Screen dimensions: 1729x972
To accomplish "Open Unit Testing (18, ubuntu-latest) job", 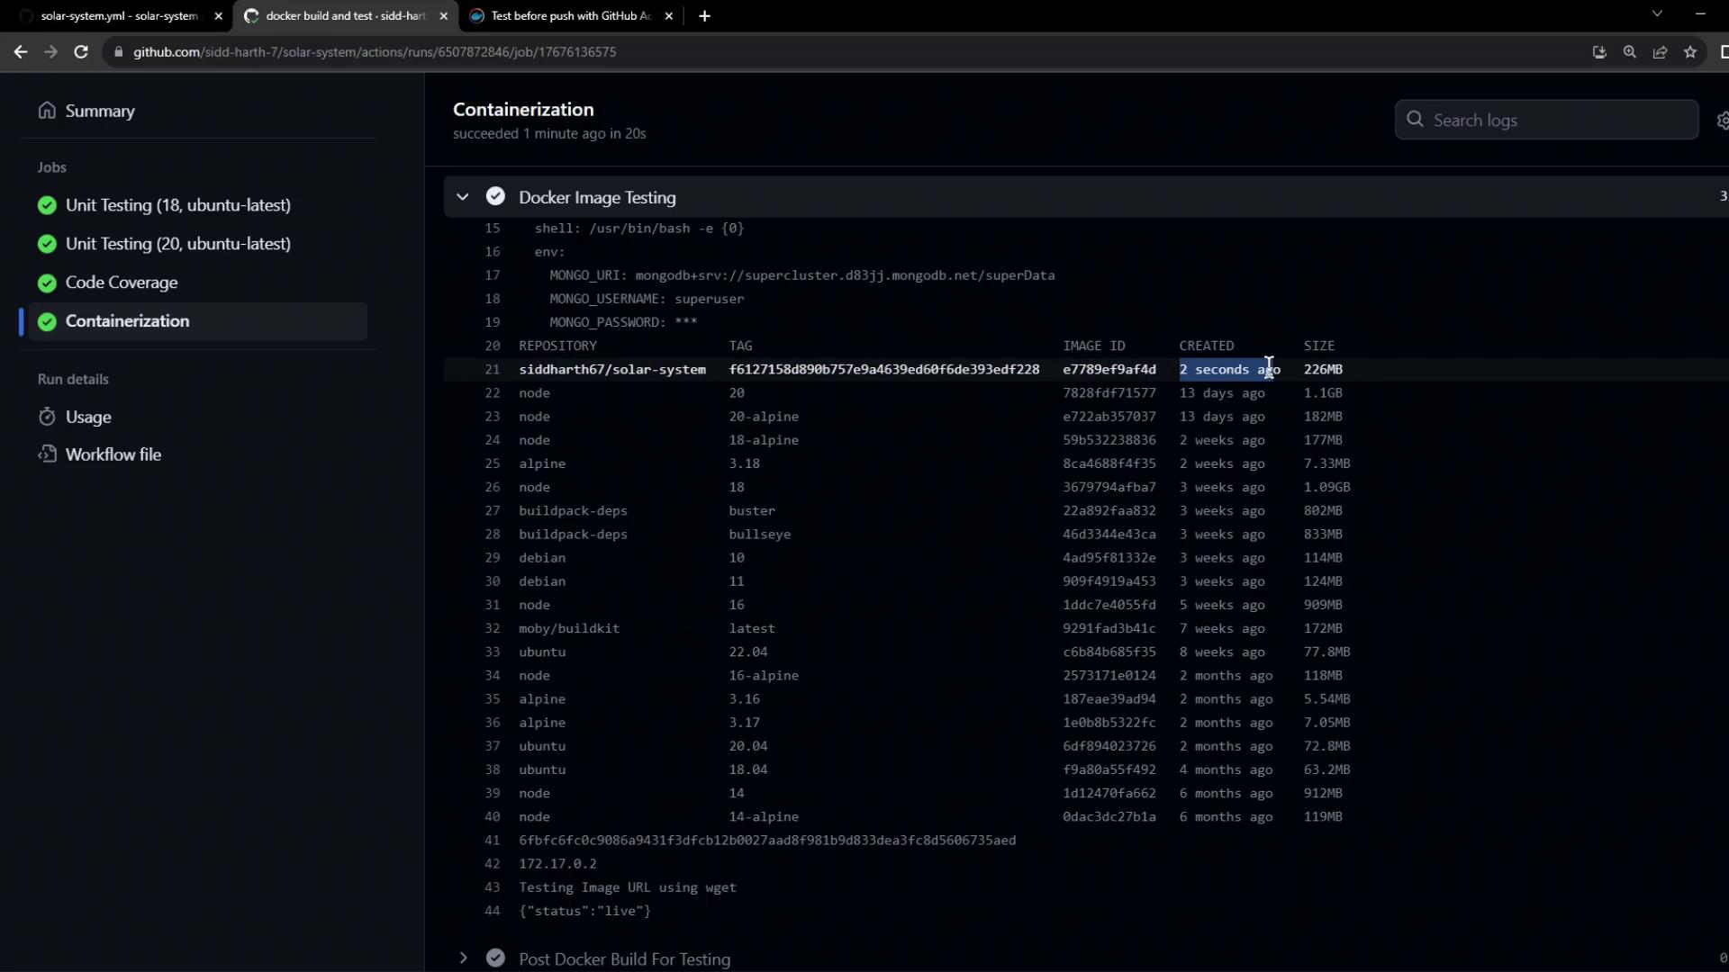I will (177, 205).
